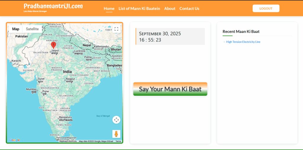Click the red location marker near Jaipur
The image size is (303, 150).
tap(53, 45)
